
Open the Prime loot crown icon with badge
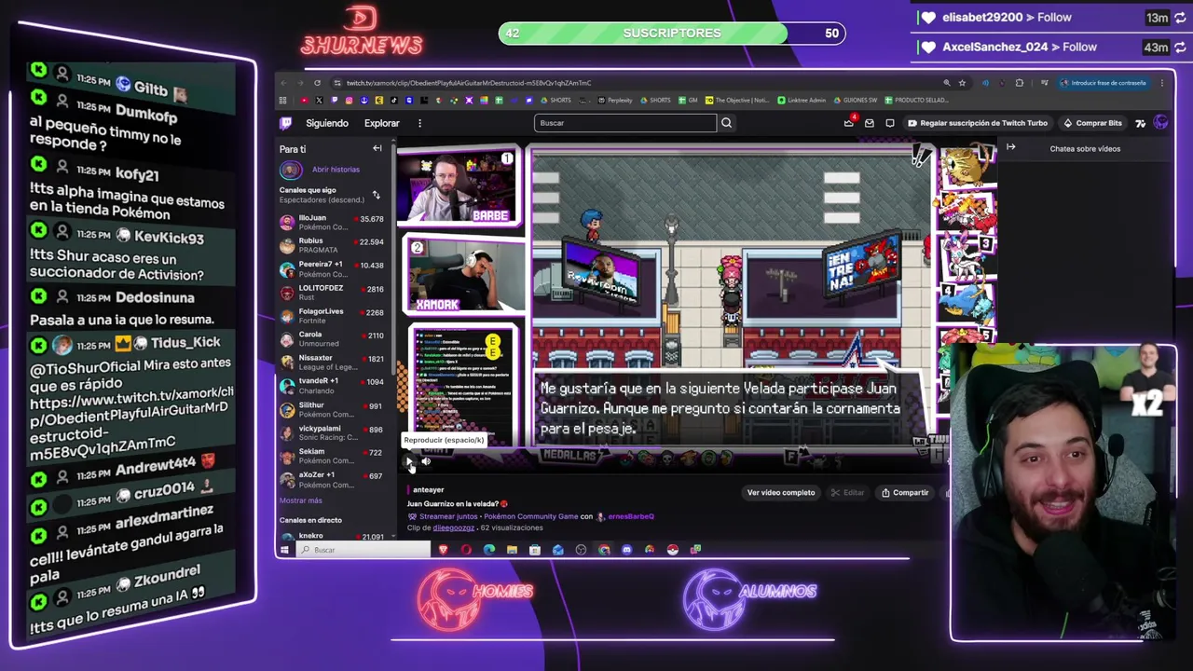pos(849,123)
